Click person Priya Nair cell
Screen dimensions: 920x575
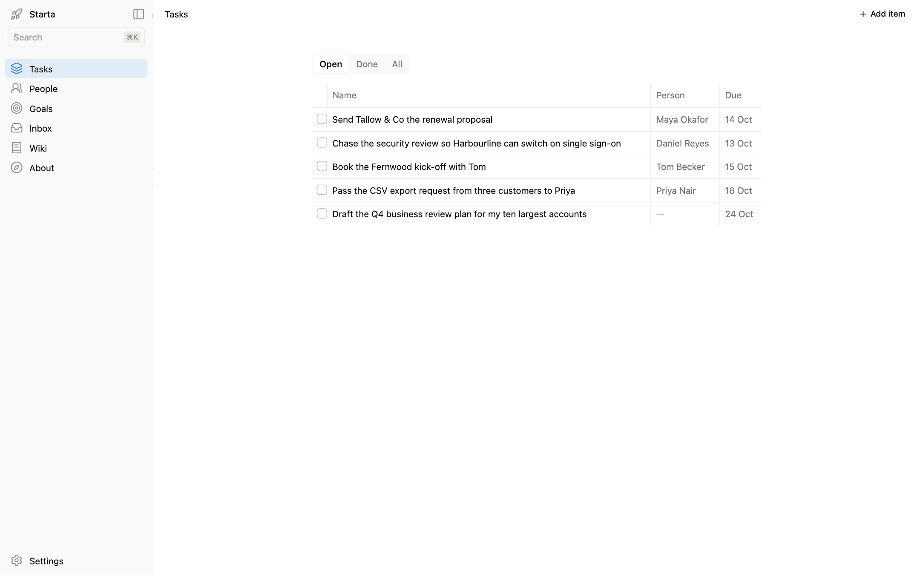tap(676, 190)
